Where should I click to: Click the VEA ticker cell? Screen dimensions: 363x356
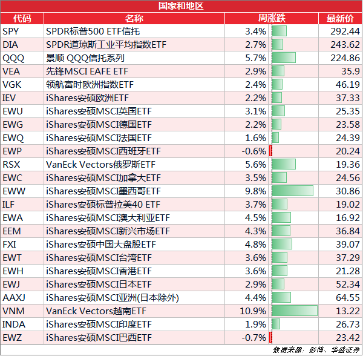[22, 71]
